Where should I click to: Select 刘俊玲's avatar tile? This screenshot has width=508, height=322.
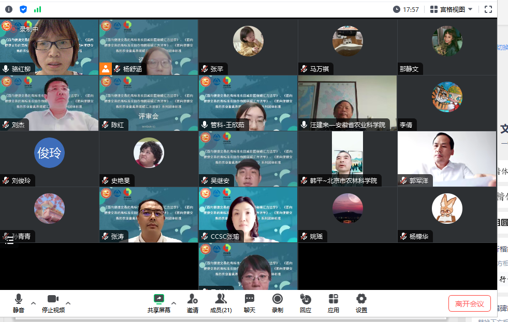[49, 154]
